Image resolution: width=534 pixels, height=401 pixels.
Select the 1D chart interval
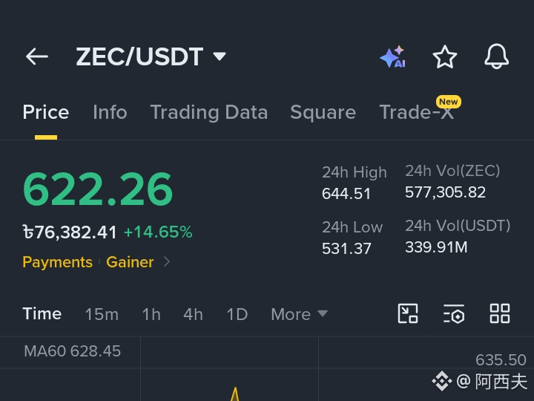point(237,314)
